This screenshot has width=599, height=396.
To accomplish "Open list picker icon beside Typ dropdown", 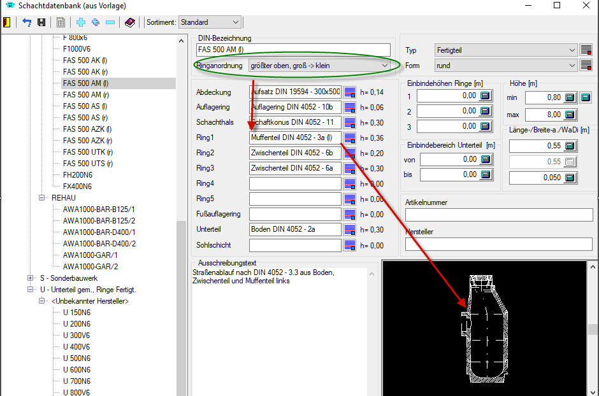I will tap(587, 50).
